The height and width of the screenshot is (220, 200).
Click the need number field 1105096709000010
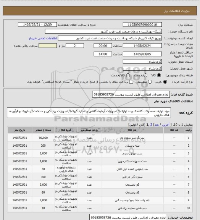point(142,25)
